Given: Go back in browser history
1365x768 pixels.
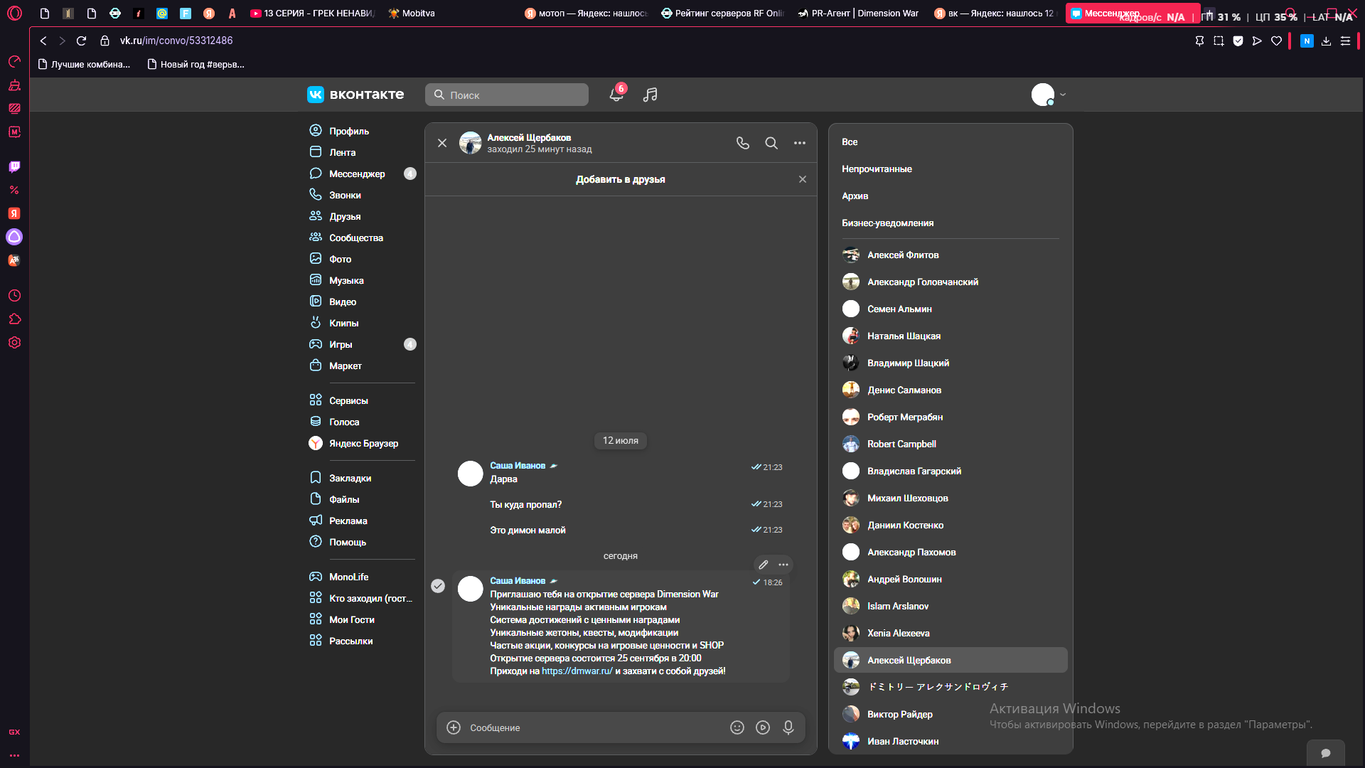Looking at the screenshot, I should coord(43,41).
